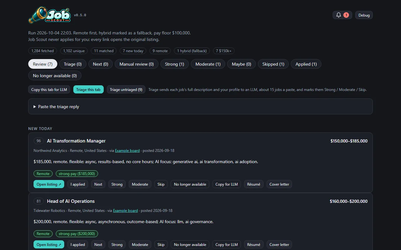Click the 7 new today stat chip
Screen dimensions: 401x250
pyautogui.click(x=133, y=51)
